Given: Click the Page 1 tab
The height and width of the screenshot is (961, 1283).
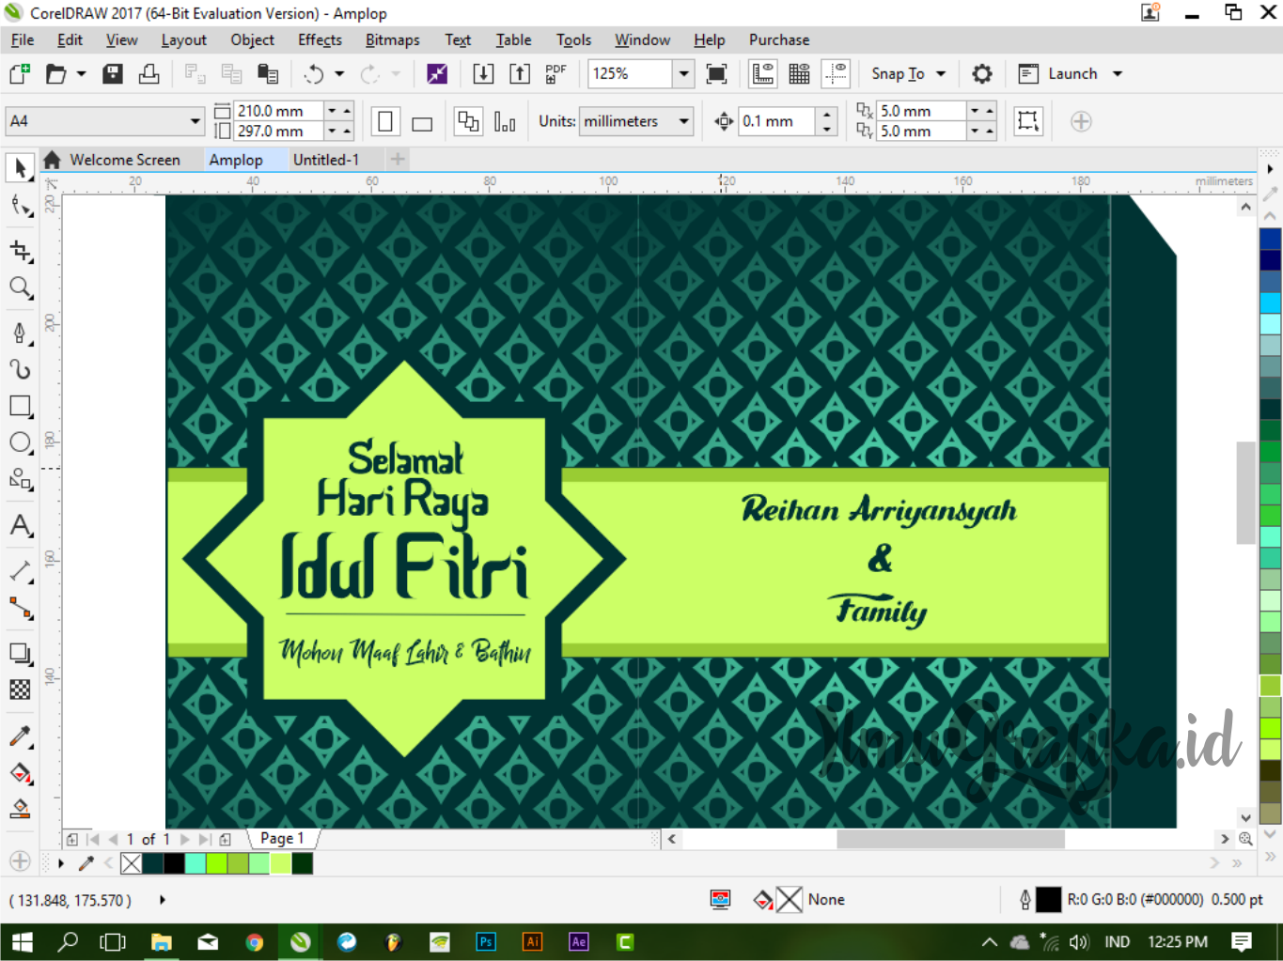Looking at the screenshot, I should coord(282,838).
